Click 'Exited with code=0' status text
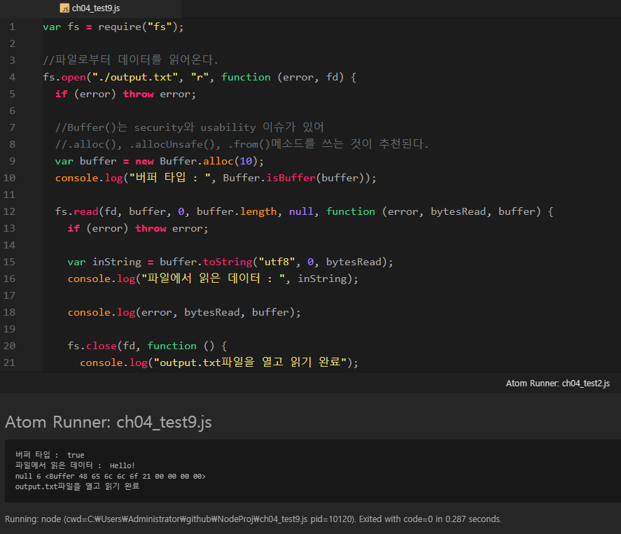 pos(396,519)
